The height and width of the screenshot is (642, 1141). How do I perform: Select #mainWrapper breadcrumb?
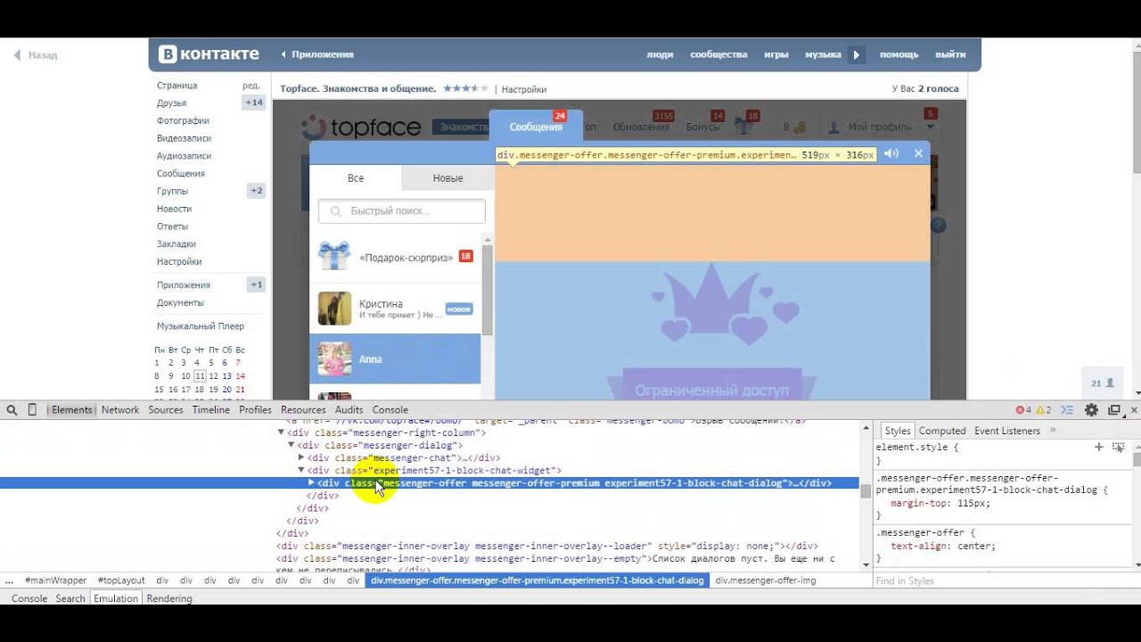(56, 580)
